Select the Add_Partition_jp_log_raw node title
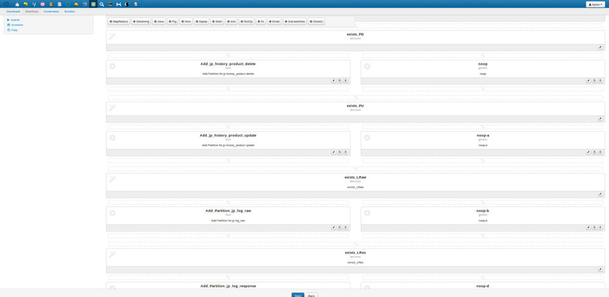609x297 pixels. [x=228, y=210]
